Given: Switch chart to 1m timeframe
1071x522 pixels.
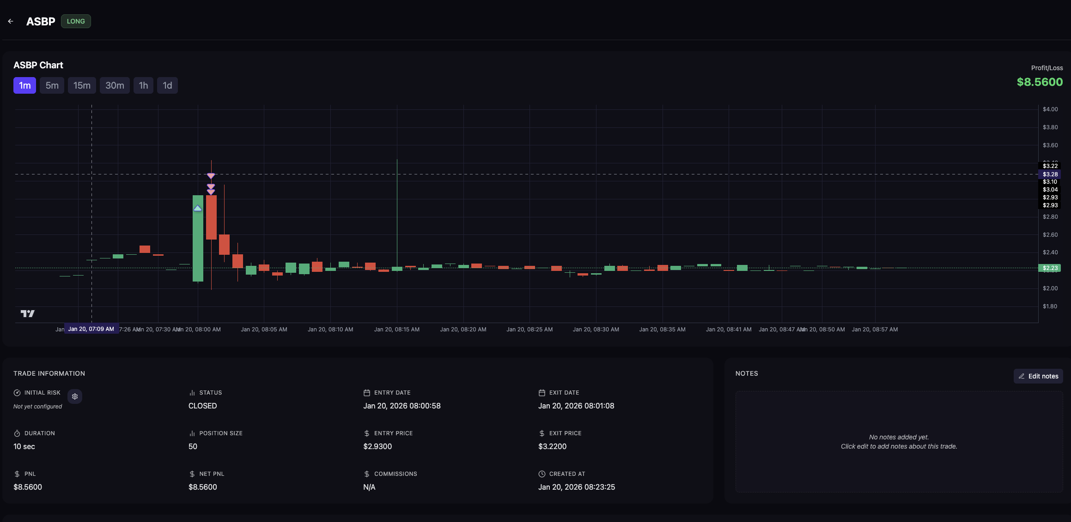Looking at the screenshot, I should pyautogui.click(x=24, y=85).
